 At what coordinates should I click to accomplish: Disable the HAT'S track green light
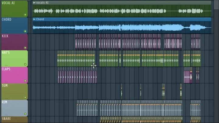point(25,64)
